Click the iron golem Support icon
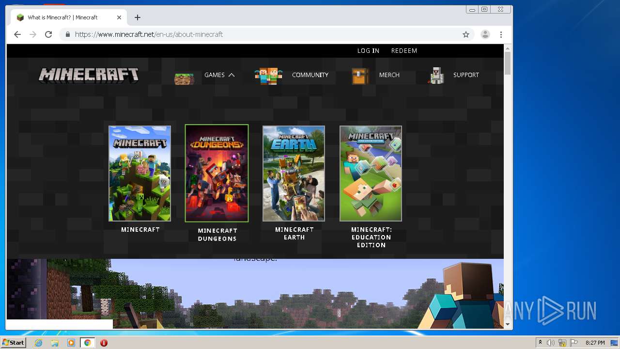 coord(436,76)
